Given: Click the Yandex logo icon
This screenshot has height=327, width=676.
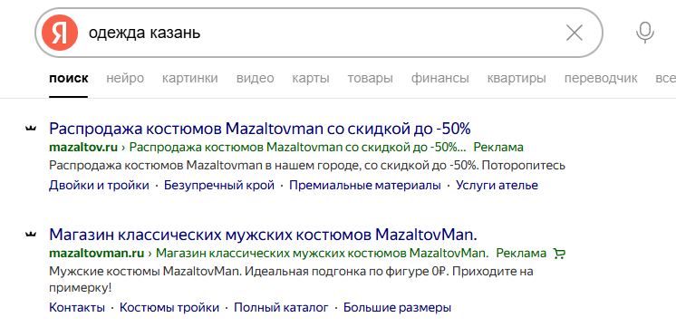Looking at the screenshot, I should pos(60,33).
